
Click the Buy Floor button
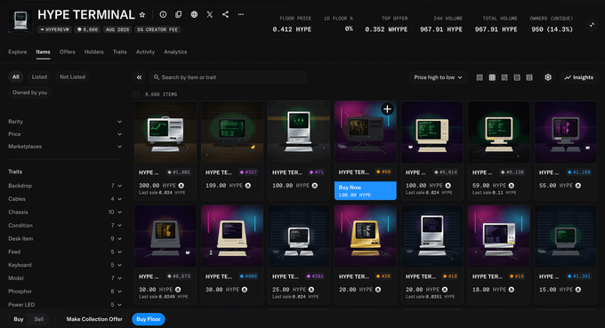[x=149, y=319]
